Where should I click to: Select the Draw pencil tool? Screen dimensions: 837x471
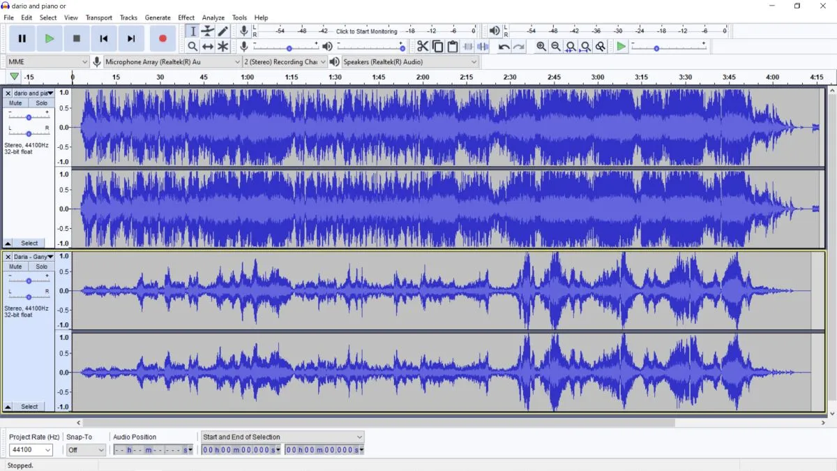pyautogui.click(x=223, y=31)
